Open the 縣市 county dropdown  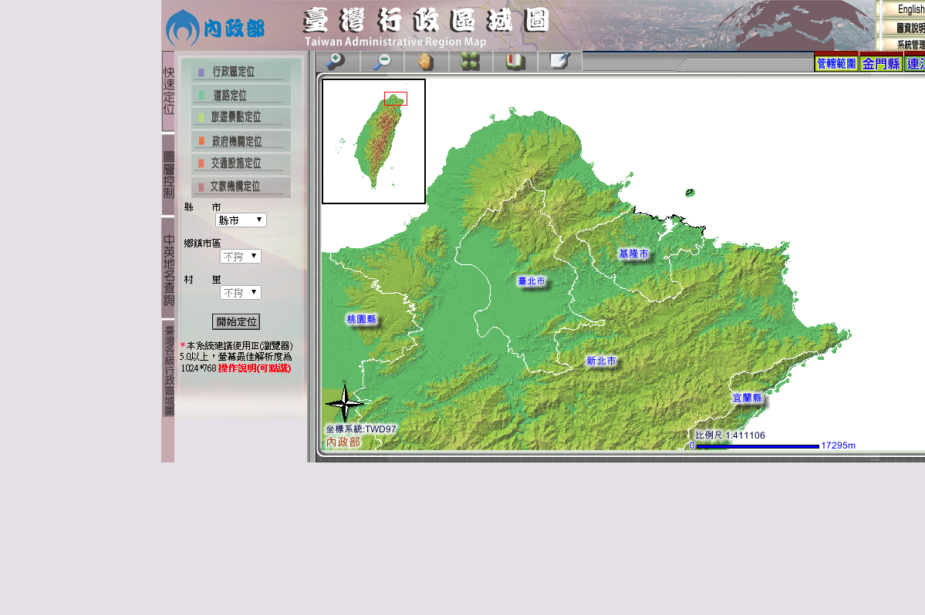[x=241, y=220]
